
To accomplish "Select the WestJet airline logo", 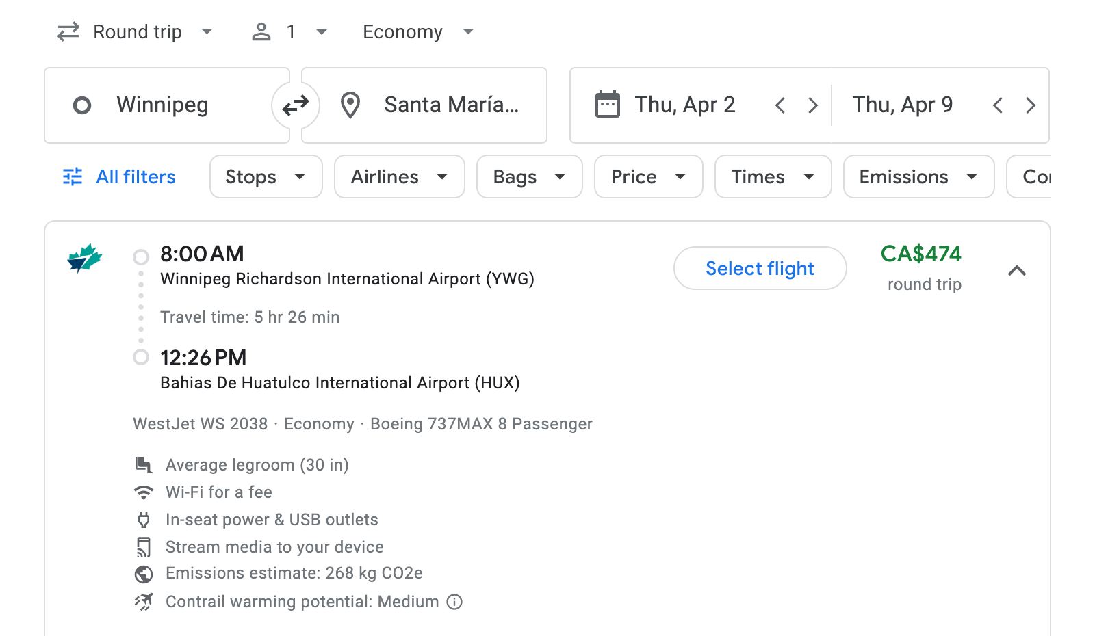I will 84,259.
